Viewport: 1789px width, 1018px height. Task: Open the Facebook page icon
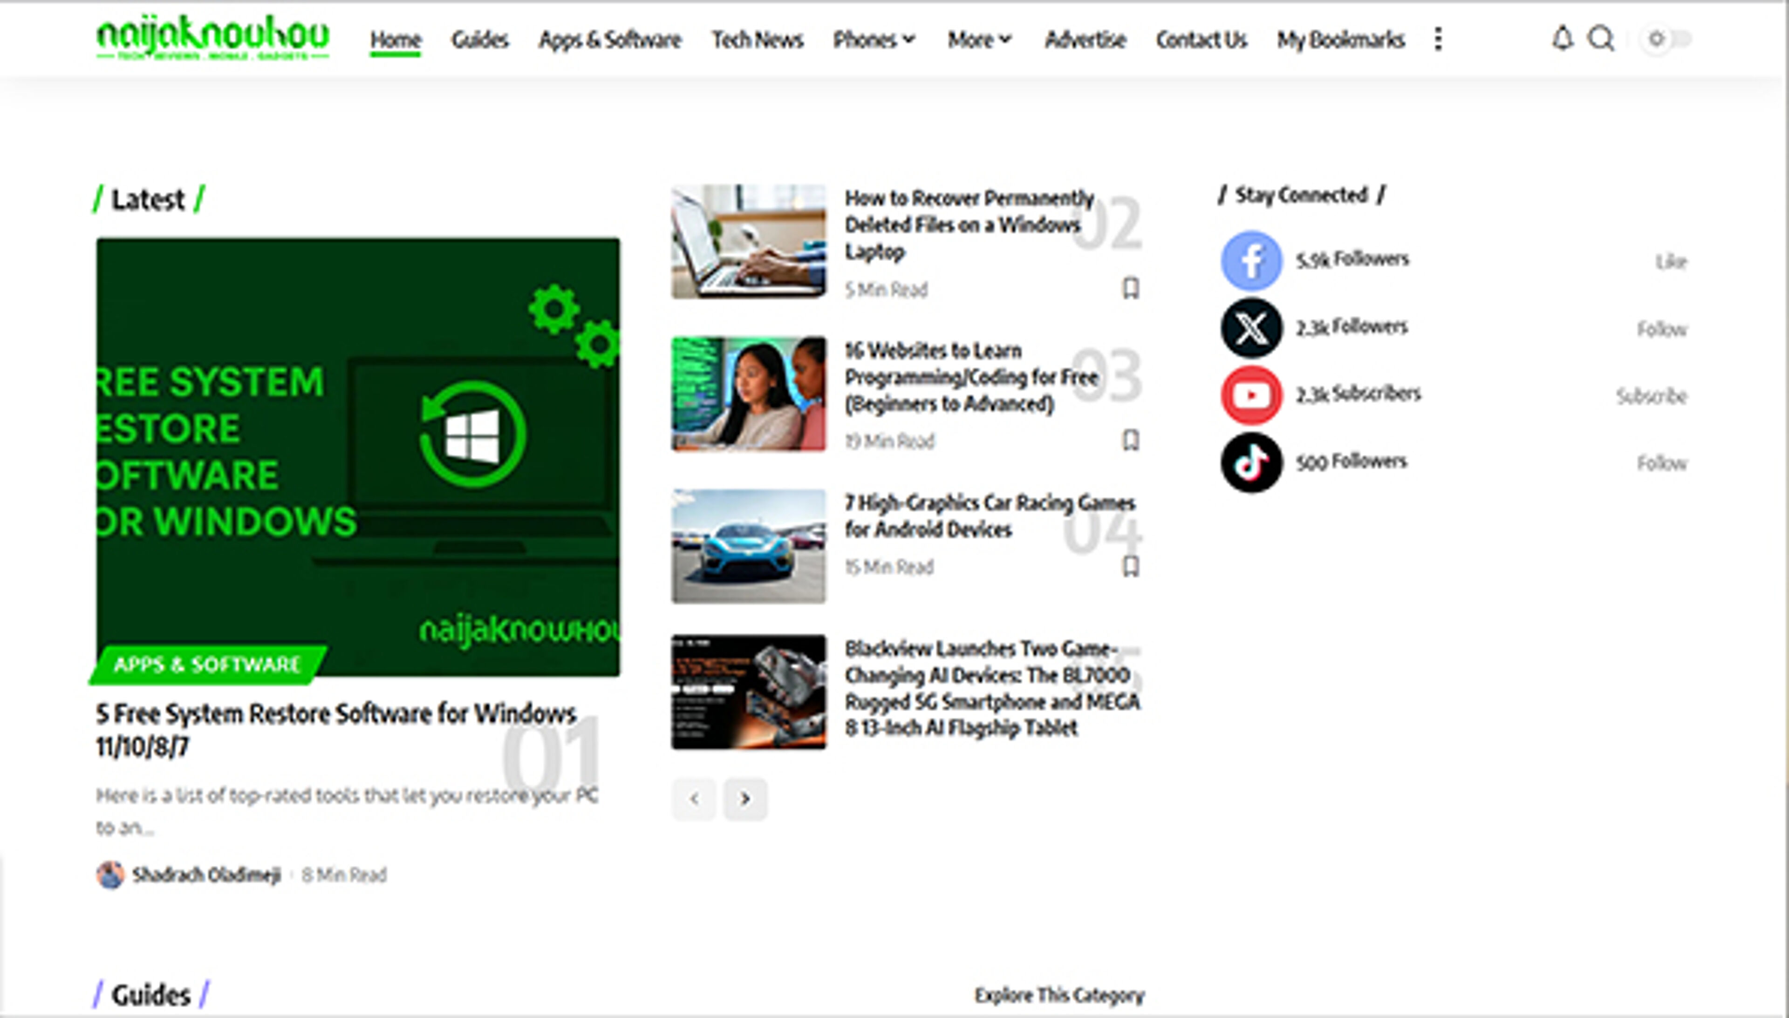(x=1250, y=259)
